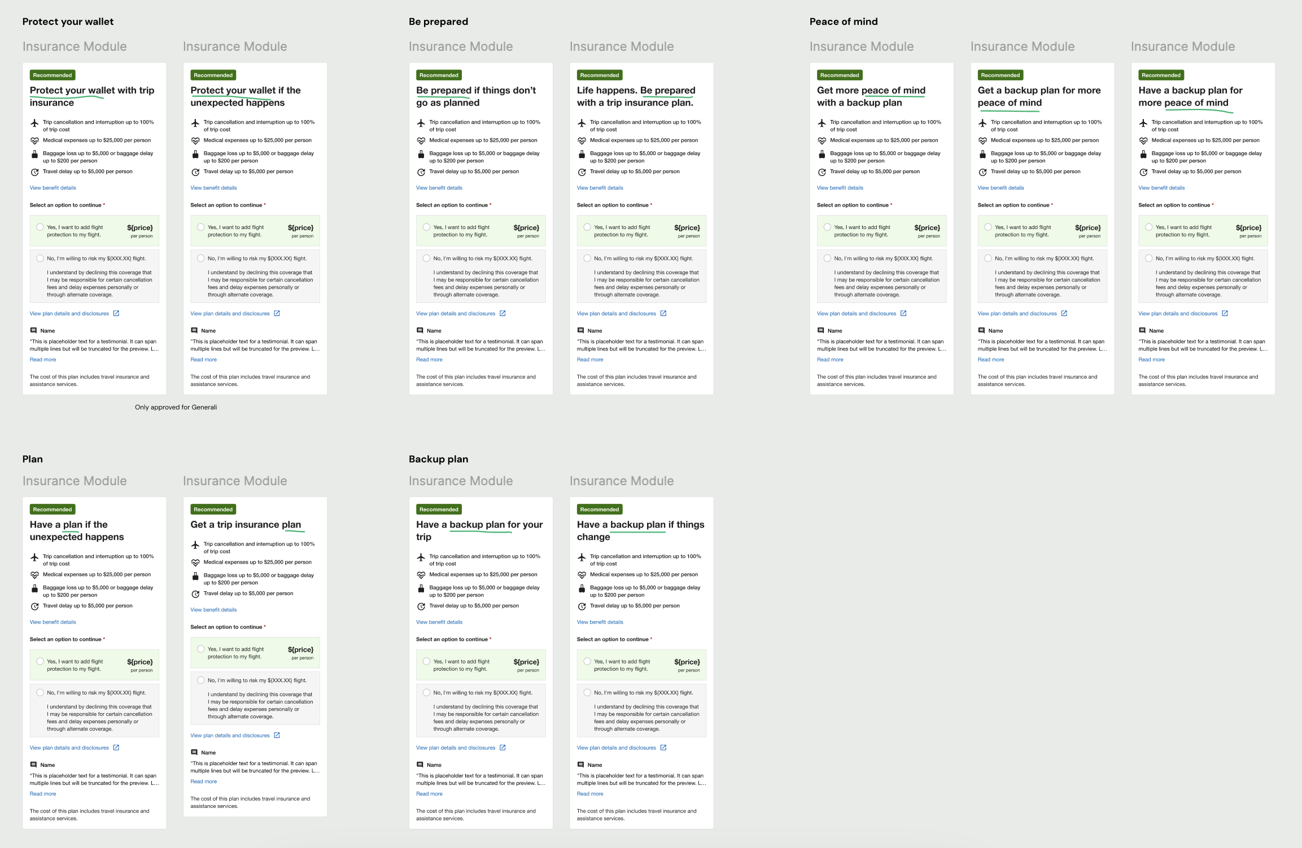This screenshot has height=848, width=1302.
Task: Open 'View plan details and disclosures' in 'Have a plan if the unexpected' card
Action: pyautogui.click(x=69, y=748)
